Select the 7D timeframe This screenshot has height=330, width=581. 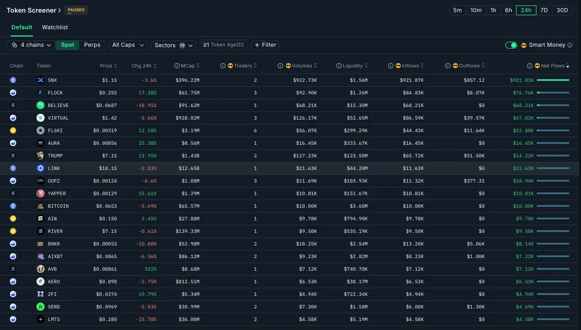pyautogui.click(x=544, y=10)
